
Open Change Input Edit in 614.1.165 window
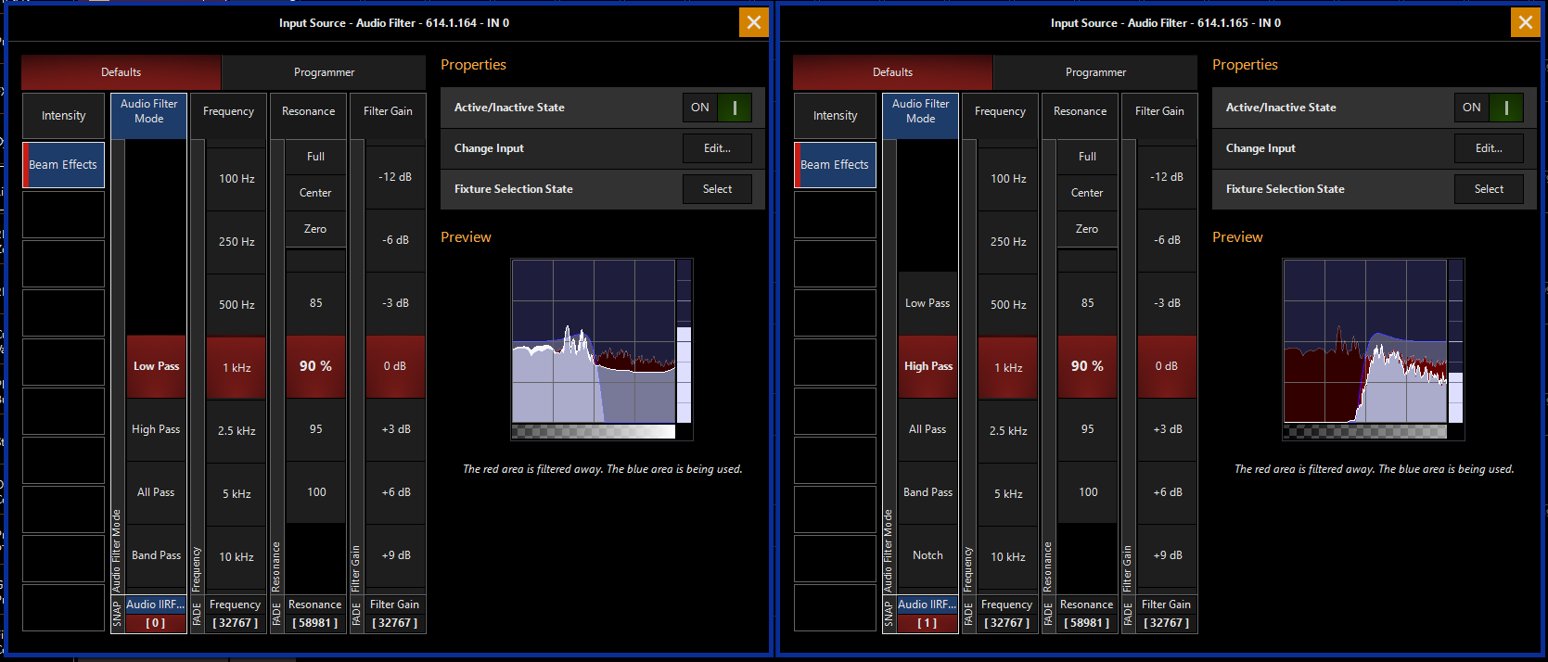coord(1489,148)
